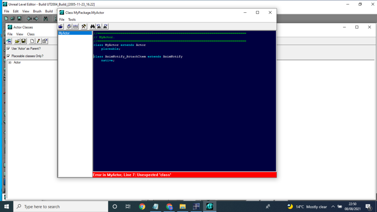Viewport: 377px width, 212px height.
Task: Maximize the script editor window
Action: tap(257, 12)
